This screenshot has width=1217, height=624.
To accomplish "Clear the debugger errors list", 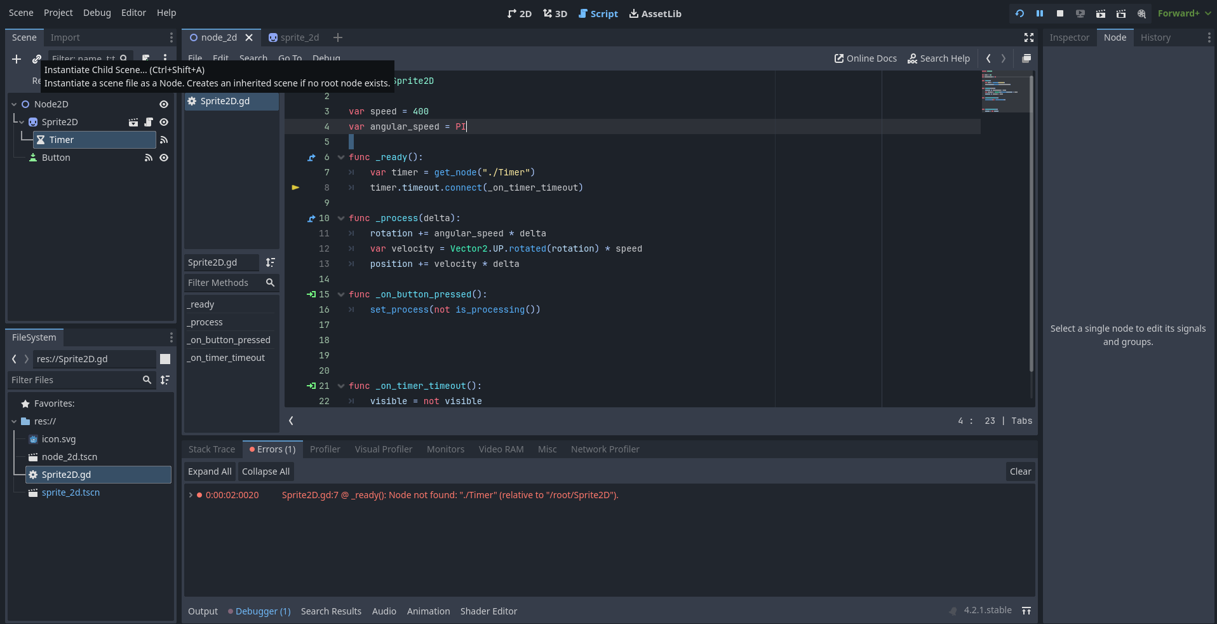I will (1021, 471).
